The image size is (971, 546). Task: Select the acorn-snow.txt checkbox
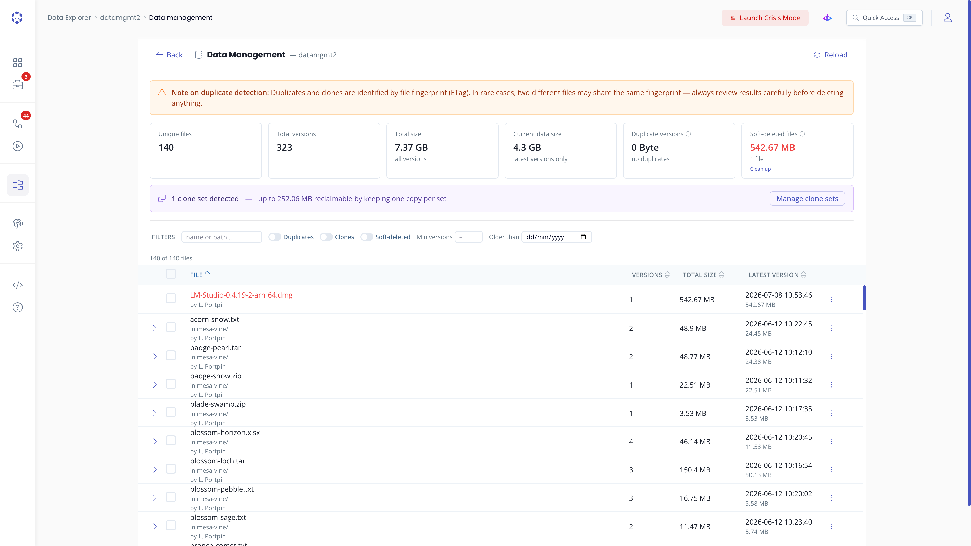[x=171, y=327]
